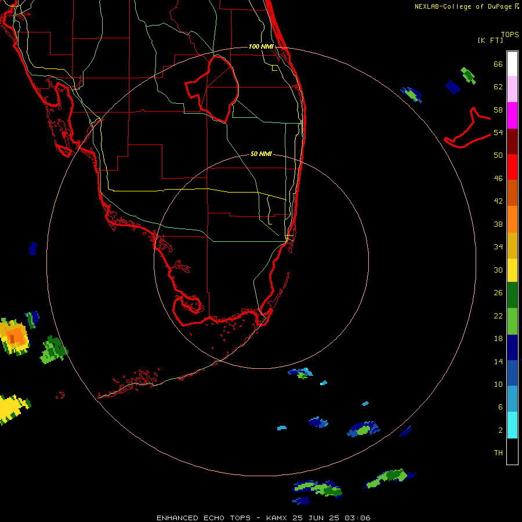Click the "26" legend value

tap(498, 293)
